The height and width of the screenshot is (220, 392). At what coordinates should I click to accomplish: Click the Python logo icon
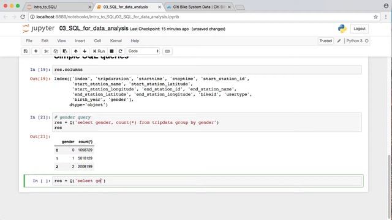tap(342, 29)
